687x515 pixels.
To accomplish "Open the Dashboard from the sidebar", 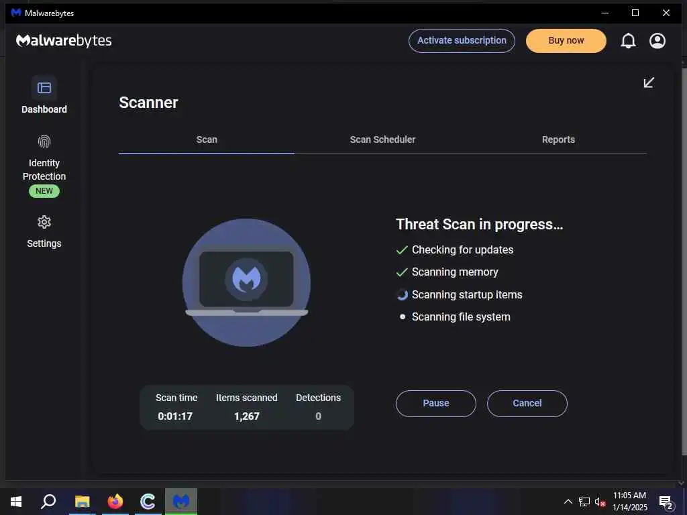I will point(44,95).
